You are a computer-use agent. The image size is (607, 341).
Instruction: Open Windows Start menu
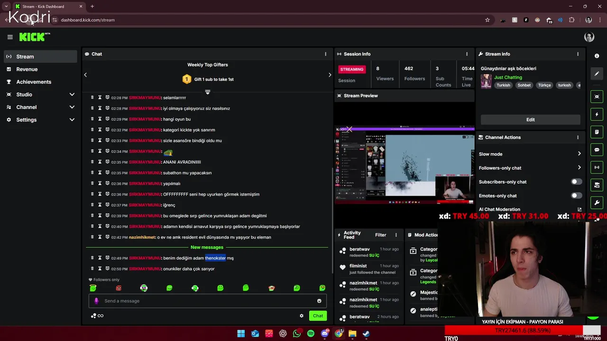[241, 333]
